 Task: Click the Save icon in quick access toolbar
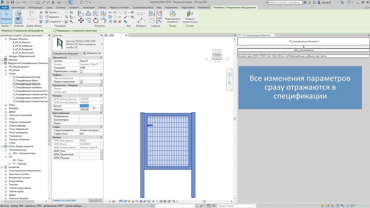12,2
